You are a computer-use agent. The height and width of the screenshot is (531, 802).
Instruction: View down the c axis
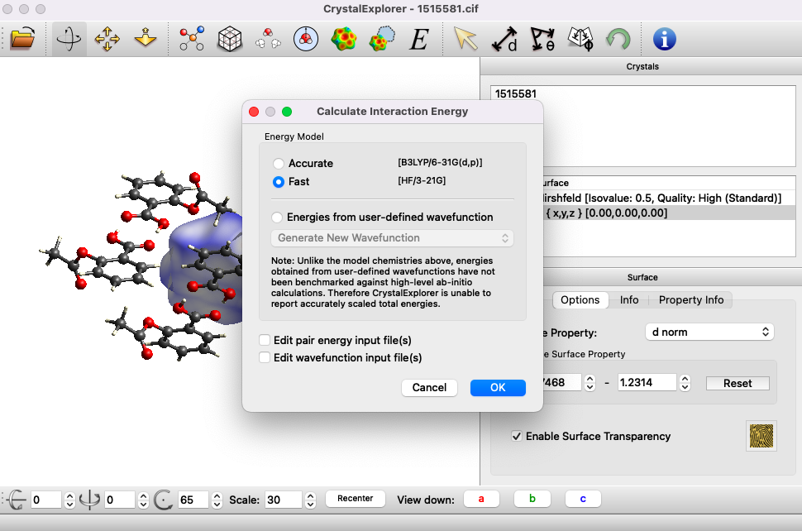click(583, 498)
